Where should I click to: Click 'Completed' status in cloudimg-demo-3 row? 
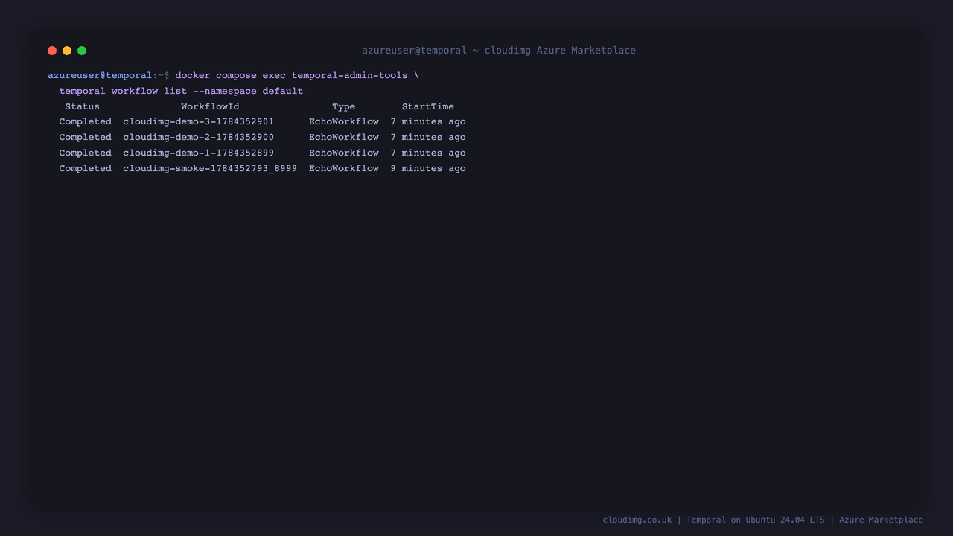(x=86, y=121)
